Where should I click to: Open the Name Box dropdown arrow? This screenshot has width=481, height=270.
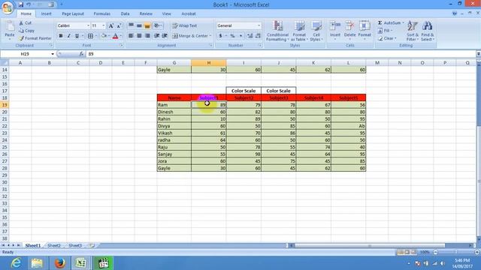coord(53,54)
